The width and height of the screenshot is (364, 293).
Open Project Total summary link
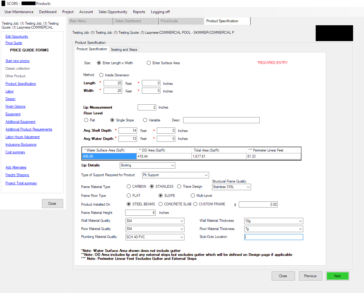click(21, 183)
